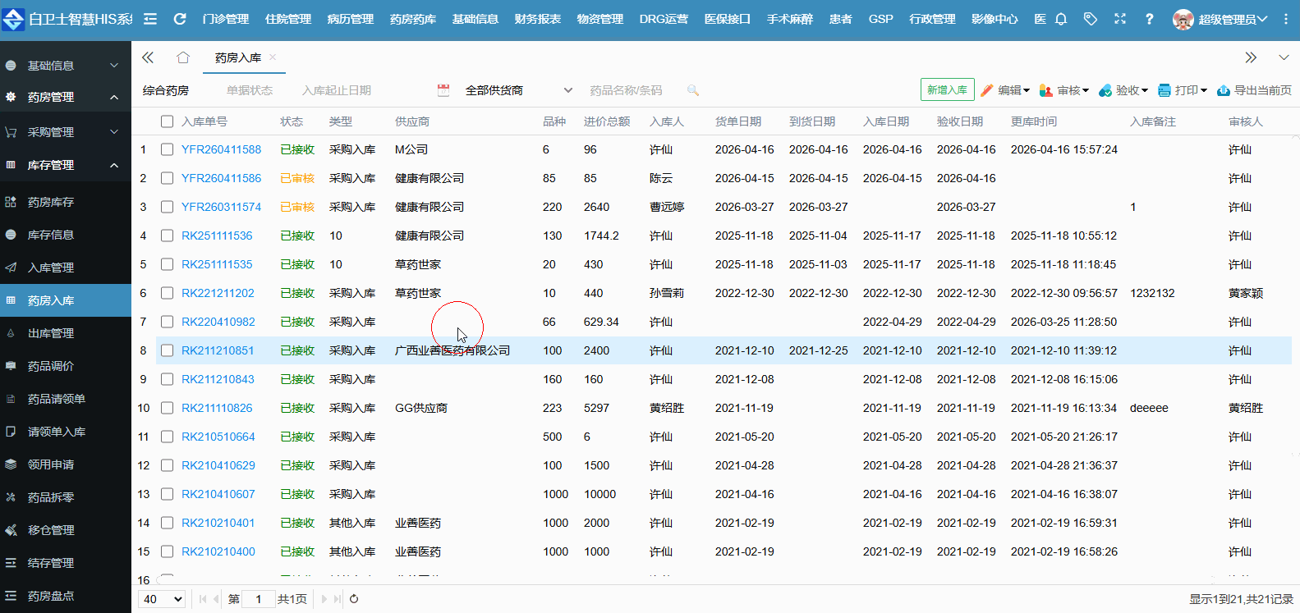Toggle the sidebar menu hamburger icon

(150, 19)
